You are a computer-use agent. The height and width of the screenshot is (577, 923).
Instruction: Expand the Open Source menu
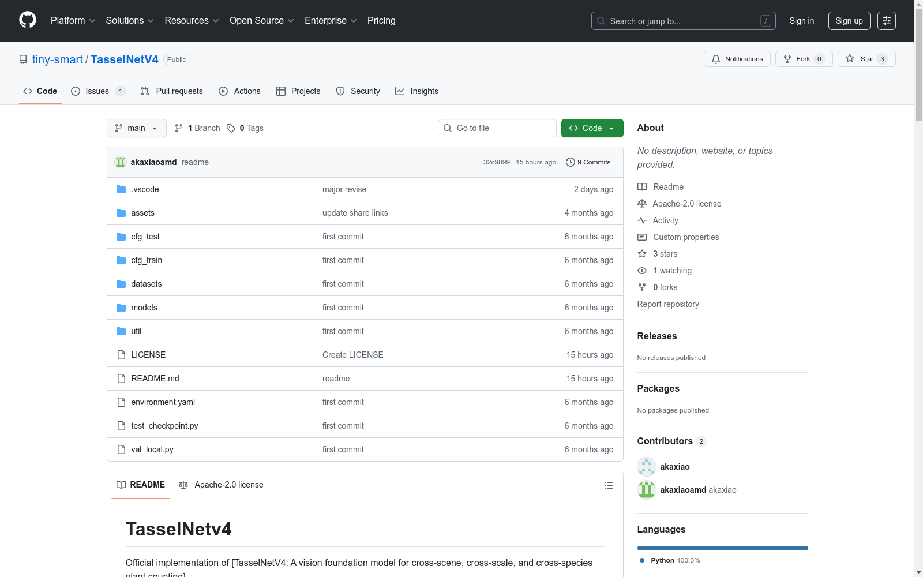262,21
